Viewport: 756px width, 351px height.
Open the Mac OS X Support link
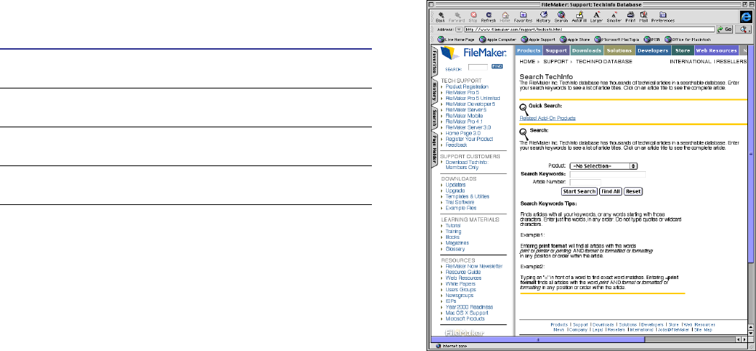tap(467, 313)
